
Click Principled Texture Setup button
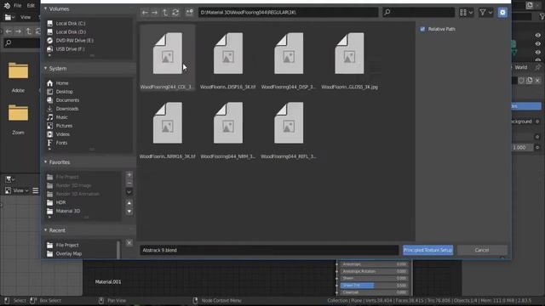427,250
